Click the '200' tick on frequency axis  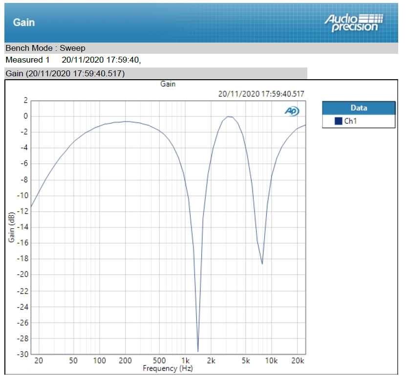[x=126, y=360]
